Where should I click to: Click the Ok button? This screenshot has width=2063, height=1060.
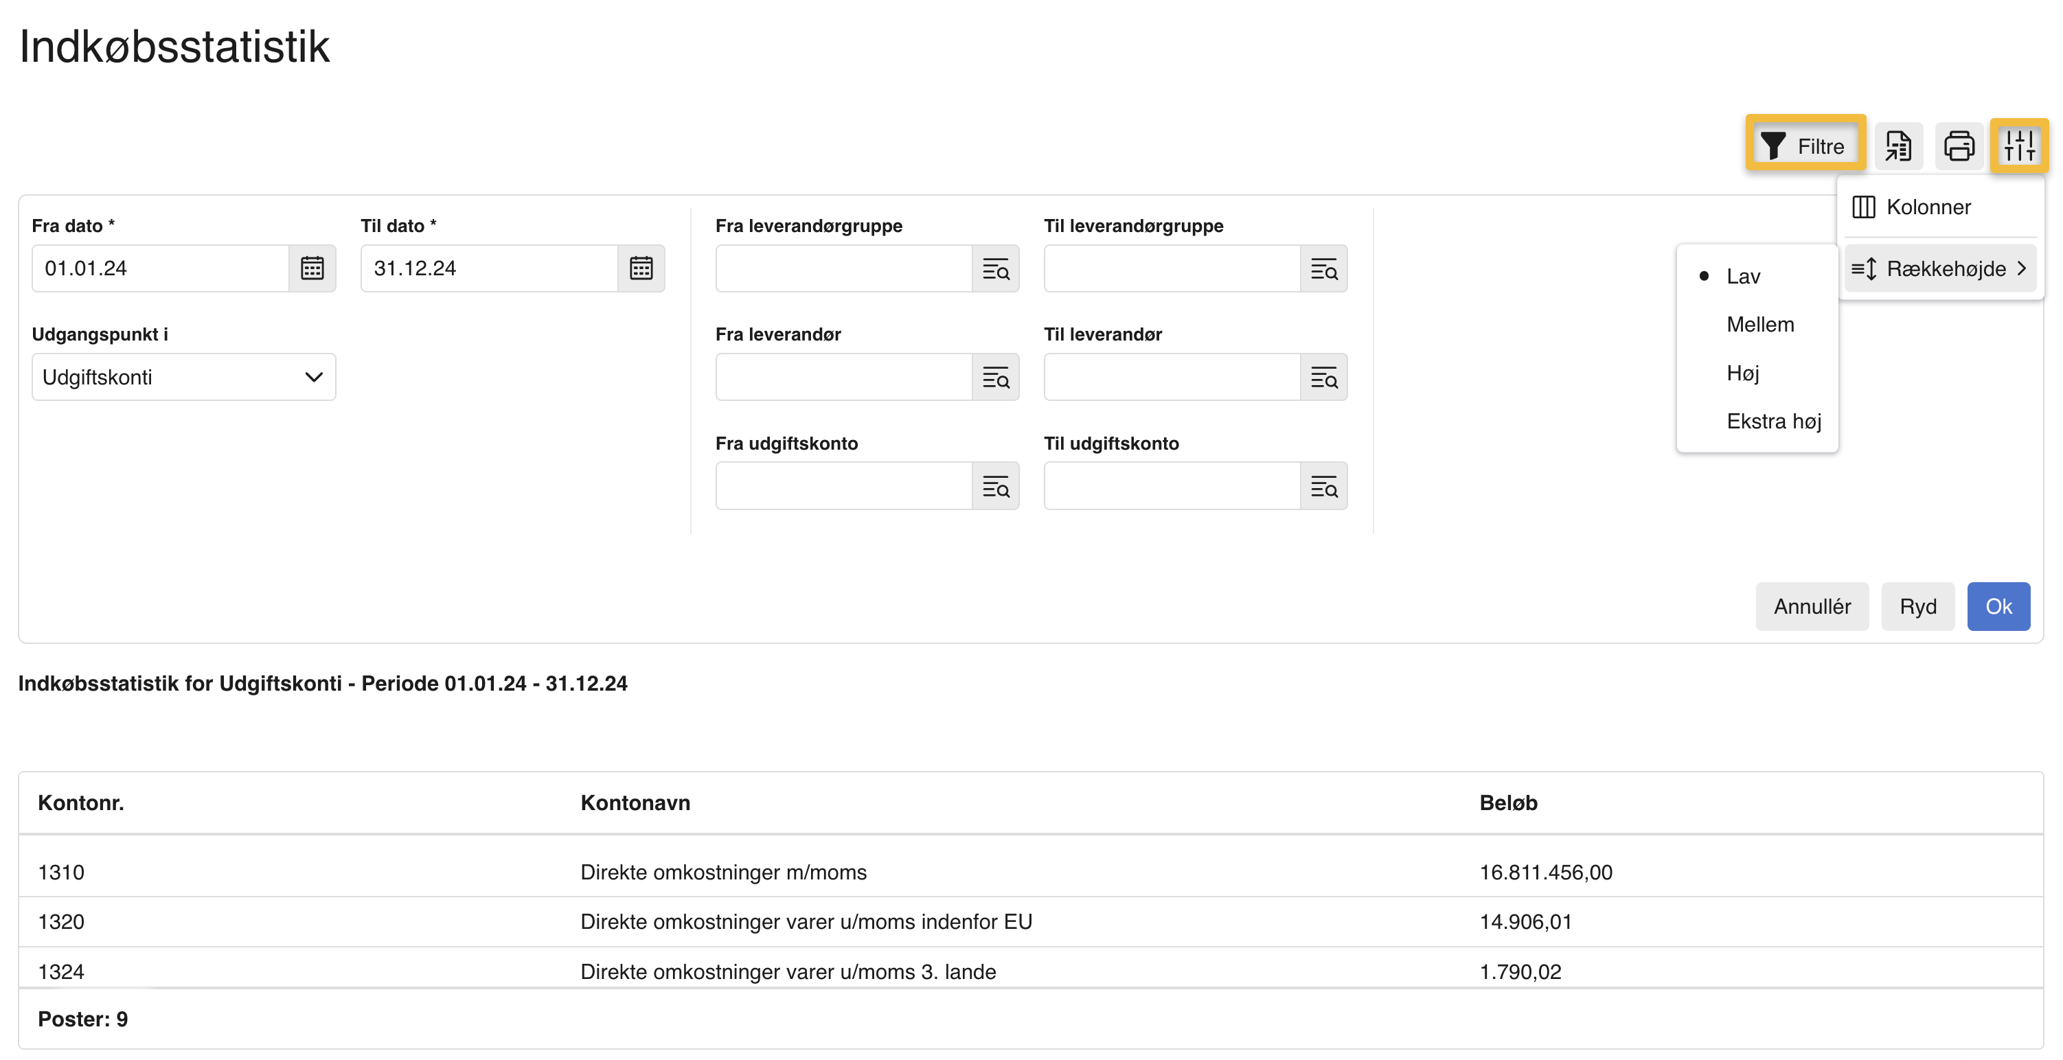click(1999, 606)
